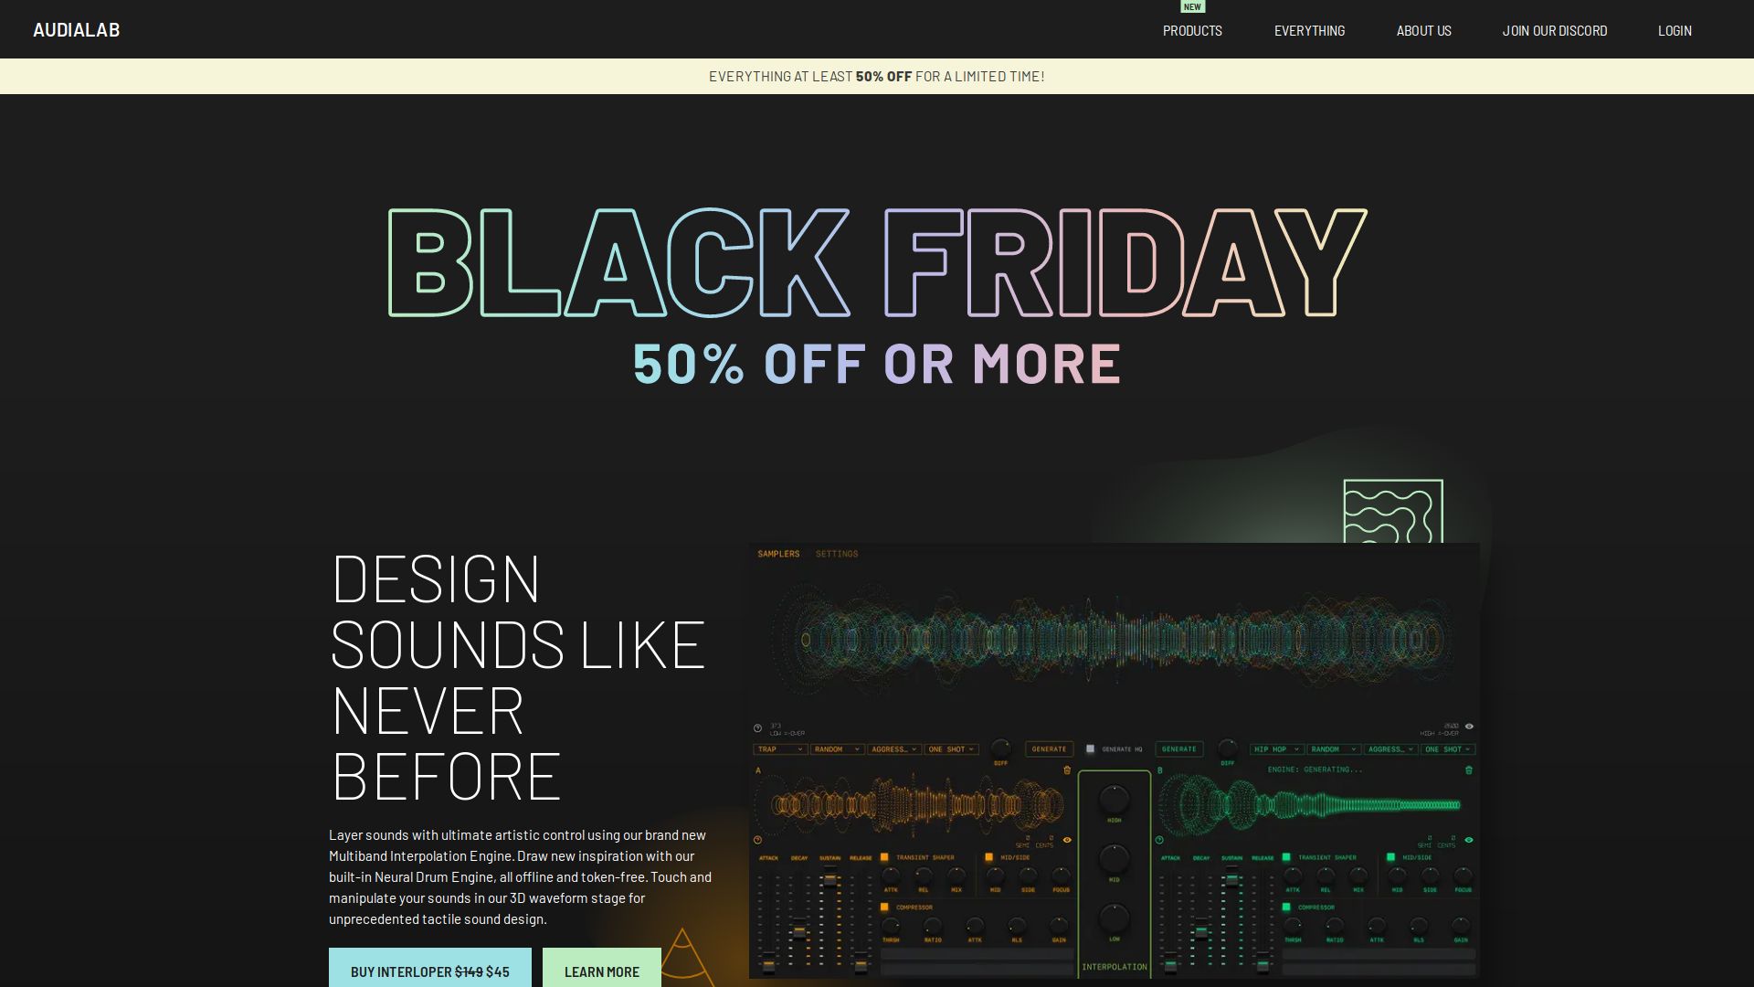The height and width of the screenshot is (987, 1754).
Task: Toggle sampler B green eye icon
Action: click(1468, 840)
